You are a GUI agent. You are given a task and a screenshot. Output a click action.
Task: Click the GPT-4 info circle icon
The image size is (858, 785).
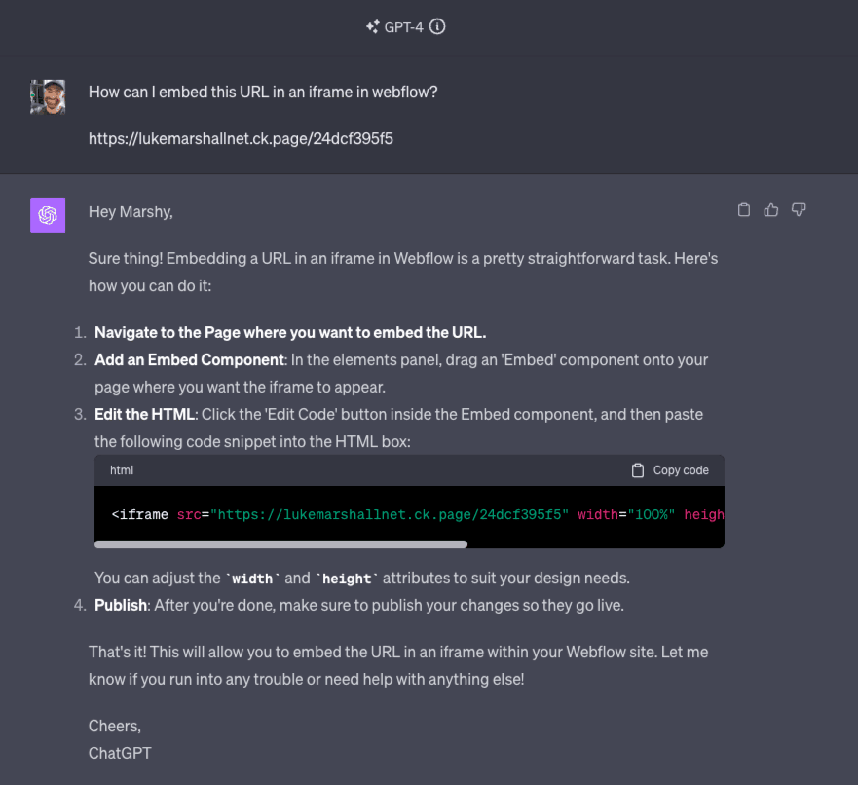[437, 27]
